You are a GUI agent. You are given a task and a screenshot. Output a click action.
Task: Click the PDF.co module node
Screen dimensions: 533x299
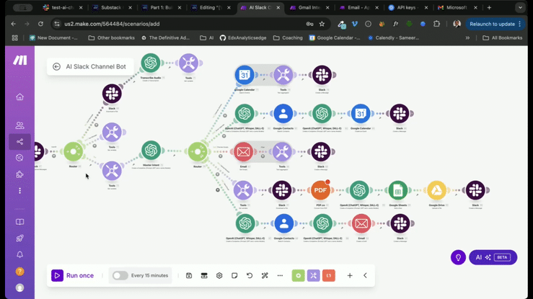(x=320, y=190)
